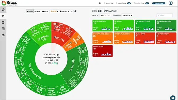Open the Analysis Axis menu
This screenshot has height=100, width=178.
(121, 3)
